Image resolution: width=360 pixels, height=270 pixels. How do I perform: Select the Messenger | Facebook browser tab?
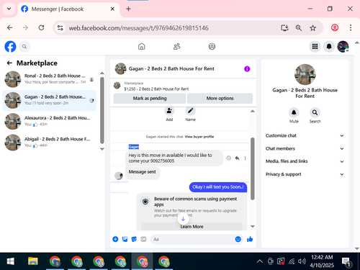(x=68, y=9)
